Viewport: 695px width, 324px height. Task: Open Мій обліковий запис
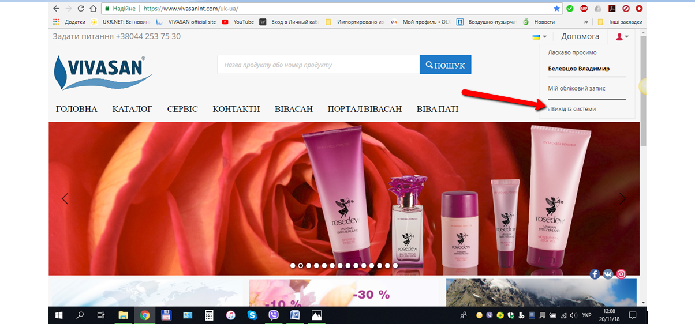(x=577, y=88)
